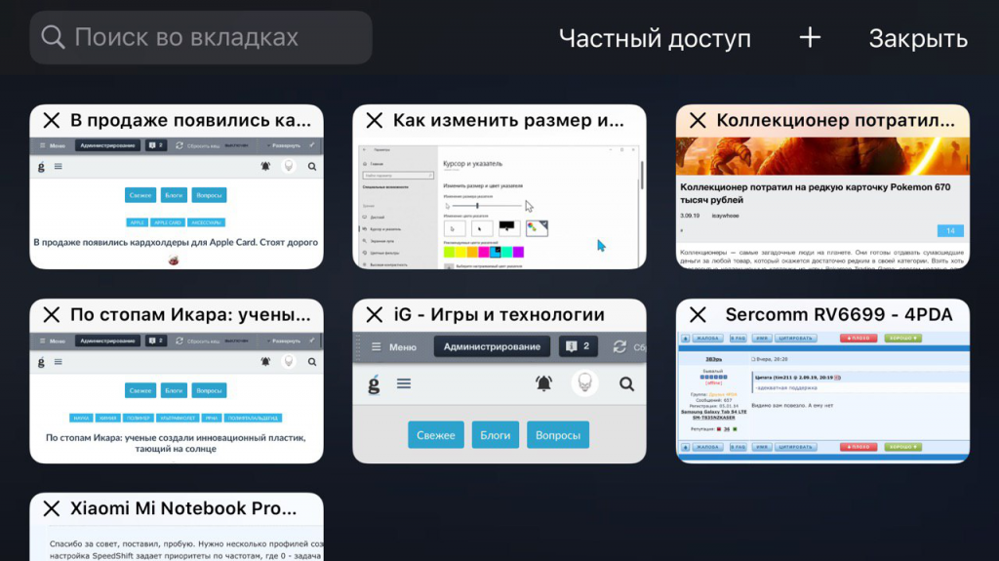
Task: Tap the skull avatar in iG preview
Action: point(585,383)
